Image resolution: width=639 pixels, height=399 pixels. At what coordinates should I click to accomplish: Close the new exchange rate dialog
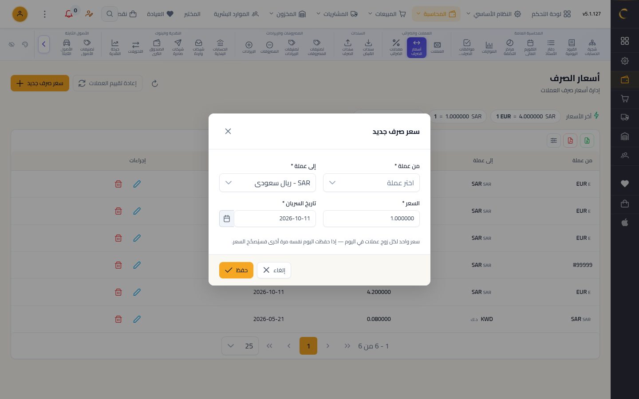[228, 131]
